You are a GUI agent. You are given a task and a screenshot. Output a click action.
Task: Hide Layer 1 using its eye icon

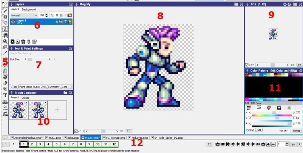click(12, 21)
